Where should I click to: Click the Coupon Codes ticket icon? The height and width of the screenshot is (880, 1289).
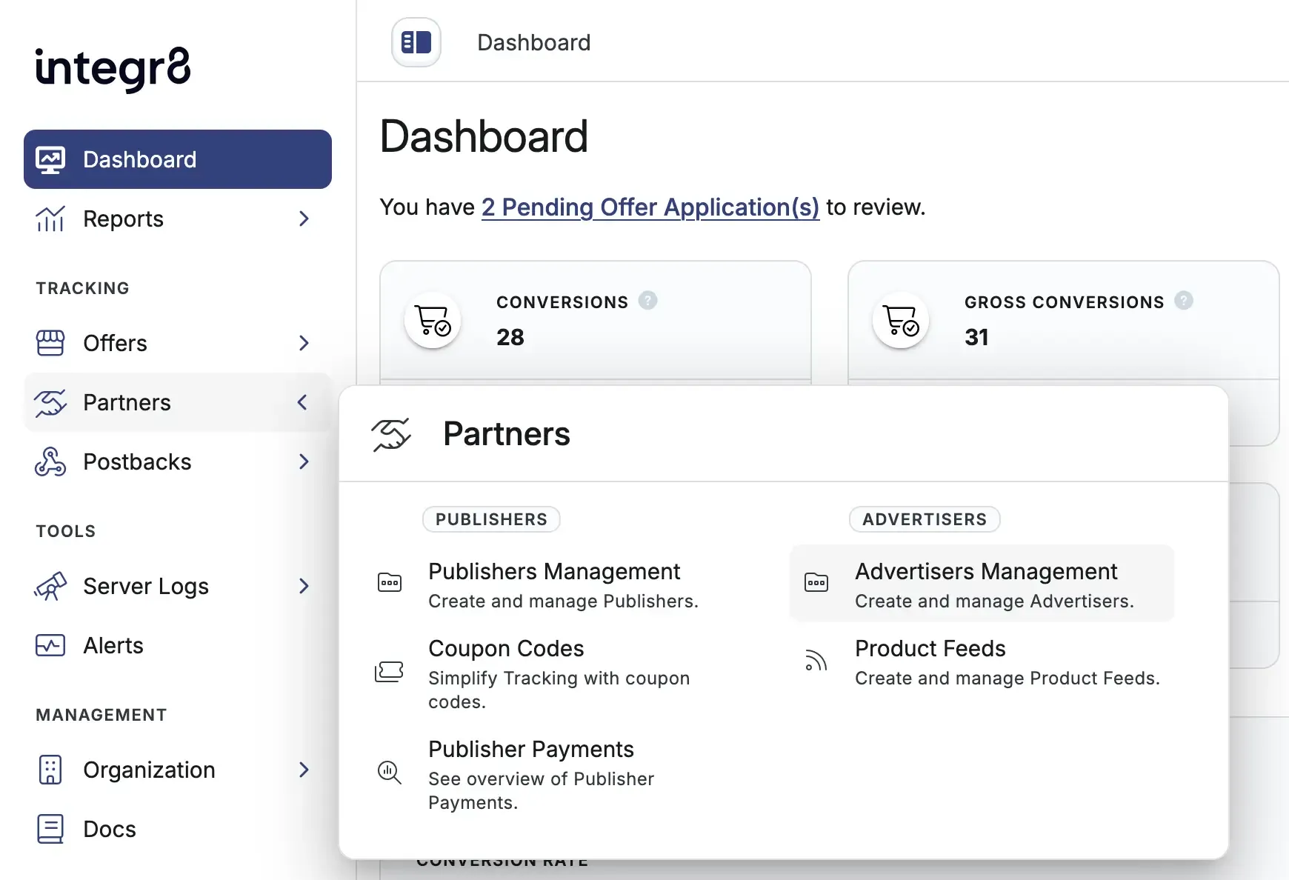pos(390,672)
